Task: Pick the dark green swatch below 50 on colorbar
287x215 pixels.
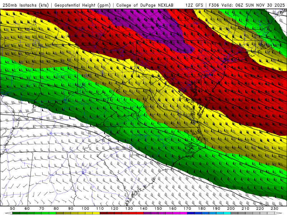Action: [16, 213]
